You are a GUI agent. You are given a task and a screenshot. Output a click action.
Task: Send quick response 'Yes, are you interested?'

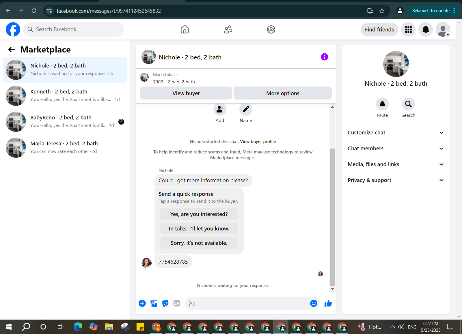pos(199,214)
